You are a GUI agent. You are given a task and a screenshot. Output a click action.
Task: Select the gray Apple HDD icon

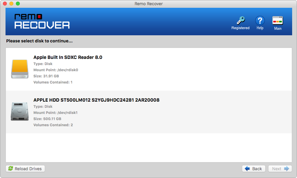20,111
